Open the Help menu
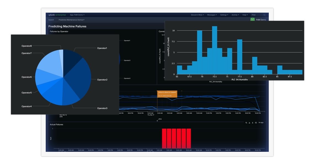The image size is (314, 165). pos(245,15)
